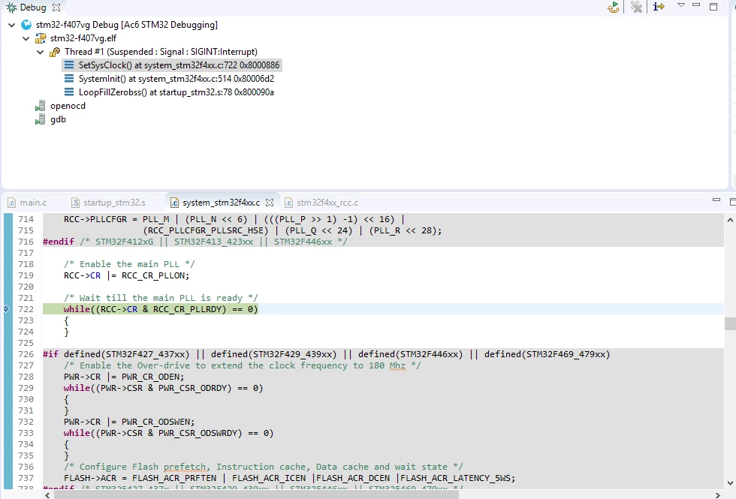
Task: Collapse the Thread #1 node
Action: click(41, 52)
